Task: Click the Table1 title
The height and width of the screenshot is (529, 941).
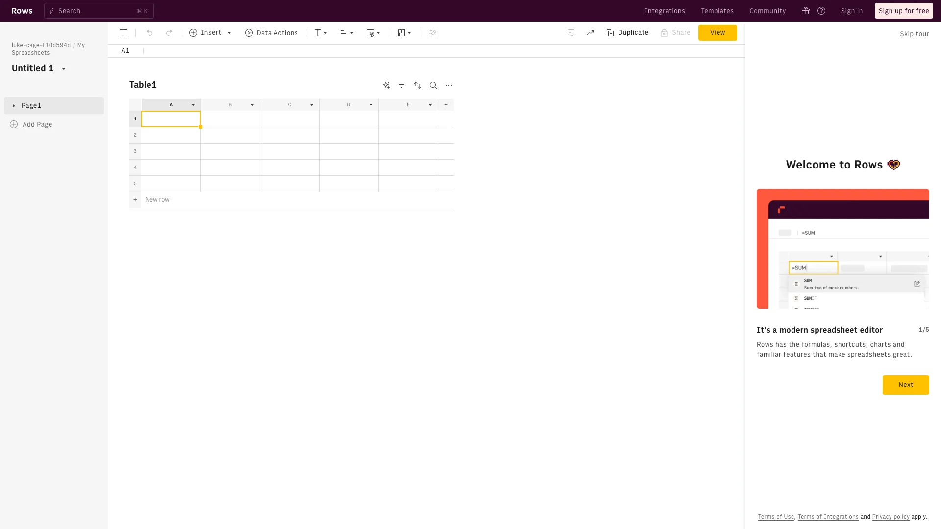Action: [143, 85]
